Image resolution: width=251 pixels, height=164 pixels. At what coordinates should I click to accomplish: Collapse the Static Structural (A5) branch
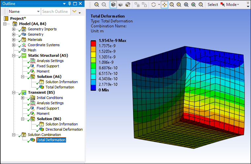click(x=14, y=55)
